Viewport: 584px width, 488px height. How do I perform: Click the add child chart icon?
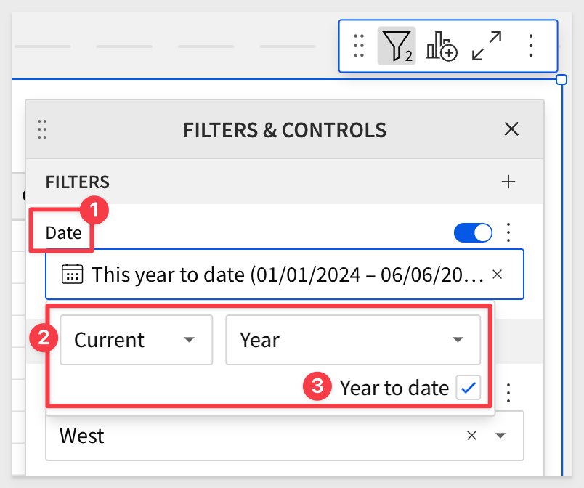442,46
